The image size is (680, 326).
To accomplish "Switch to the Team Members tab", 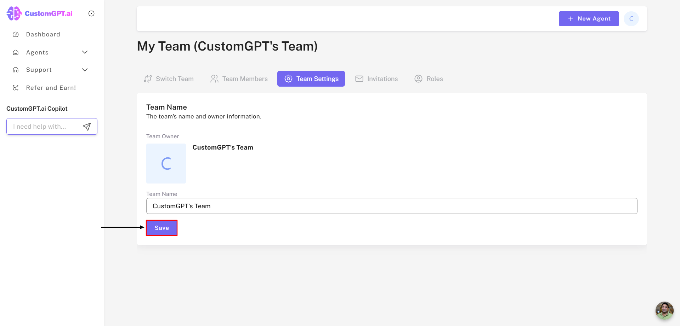I will [239, 79].
